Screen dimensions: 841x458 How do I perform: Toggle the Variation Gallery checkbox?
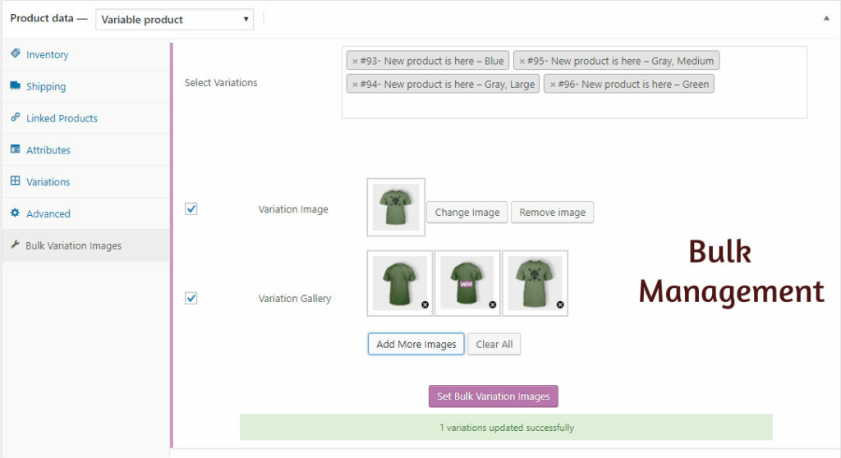coord(191,298)
